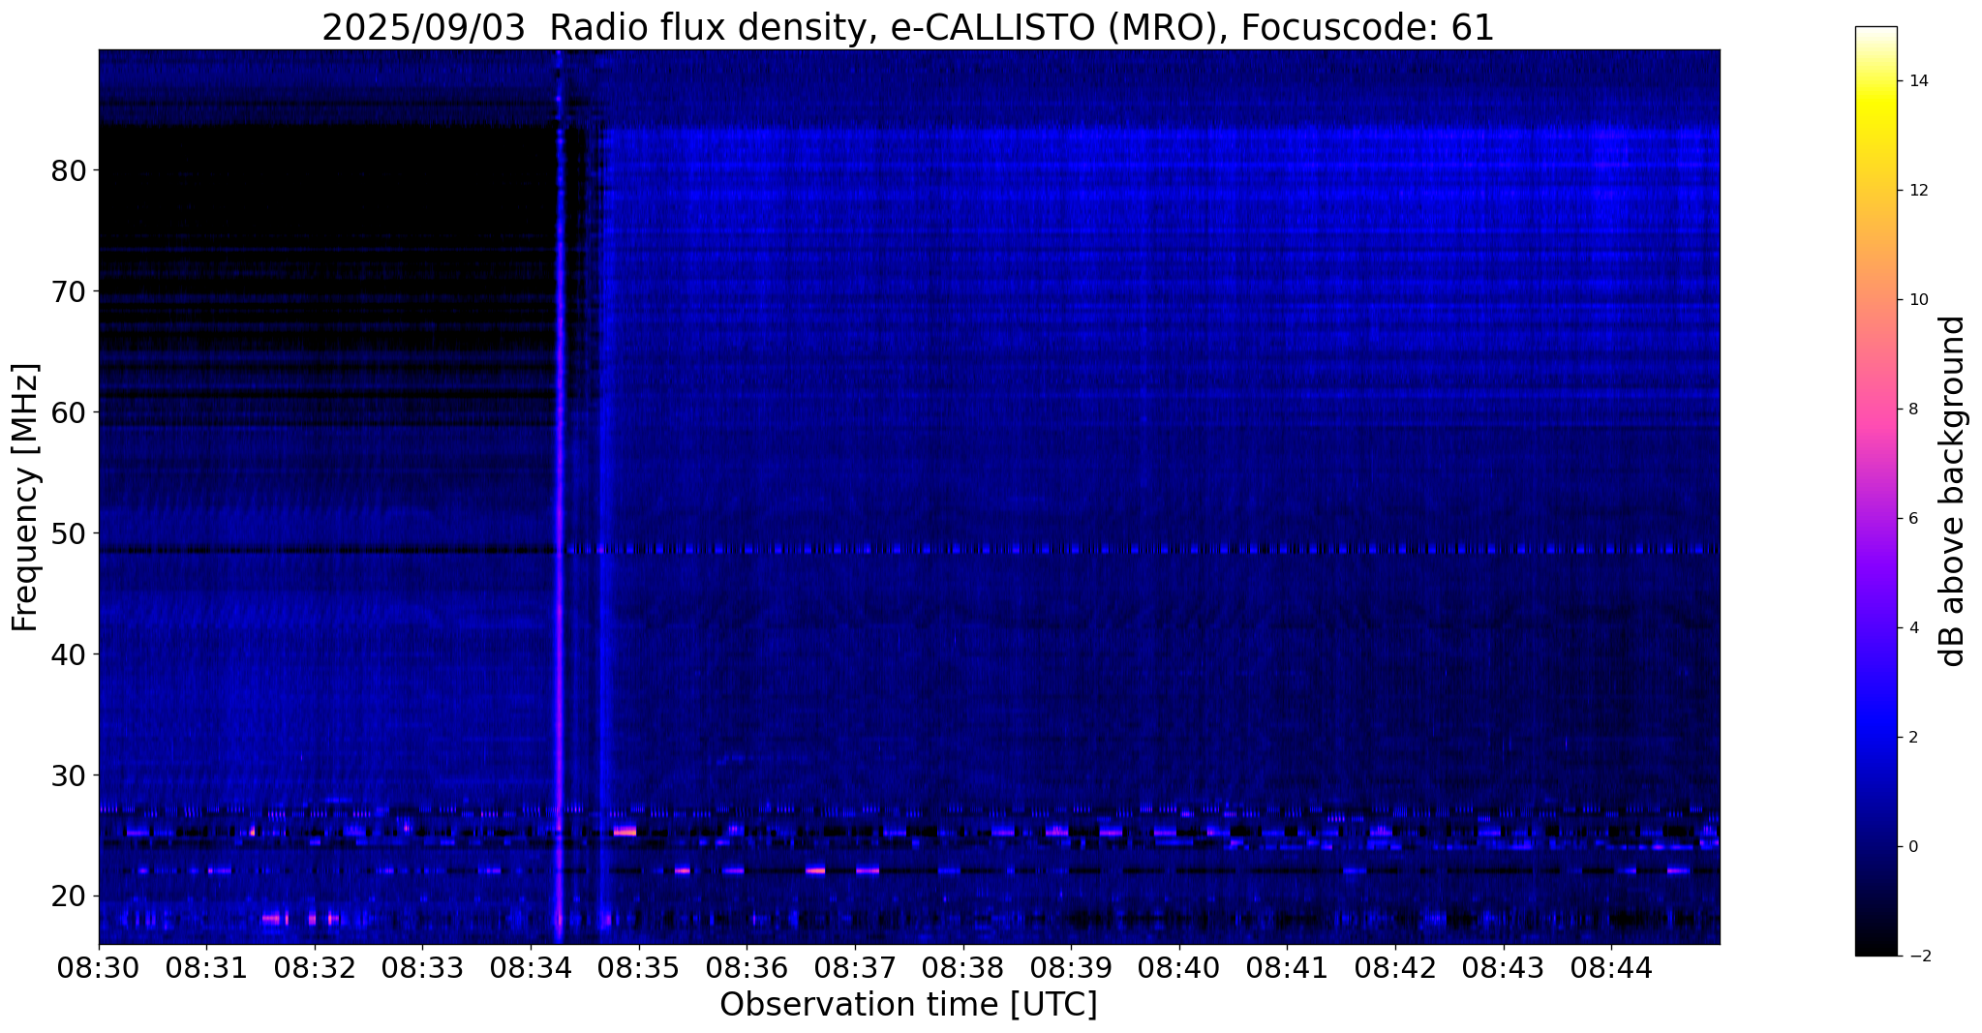Click the 08:34 time tick label
The height and width of the screenshot is (1033, 1982).
[x=531, y=967]
